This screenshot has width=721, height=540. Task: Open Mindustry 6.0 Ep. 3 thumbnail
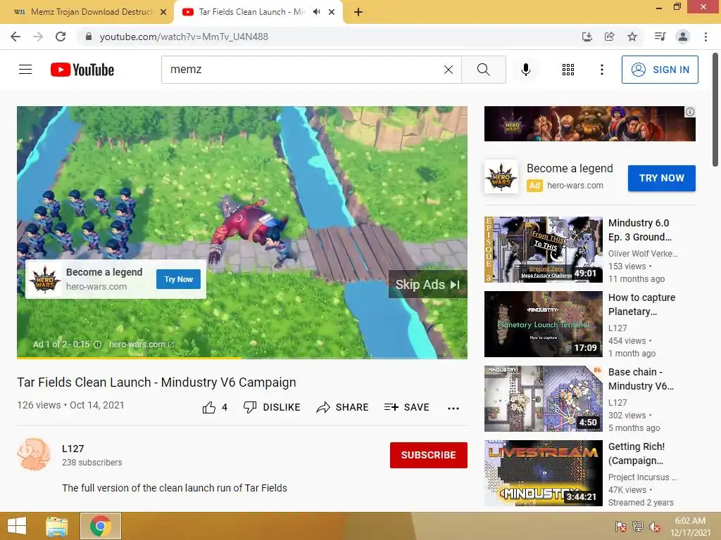543,250
